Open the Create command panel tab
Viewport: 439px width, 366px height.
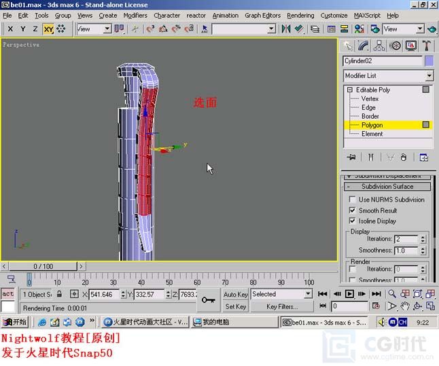(x=348, y=46)
